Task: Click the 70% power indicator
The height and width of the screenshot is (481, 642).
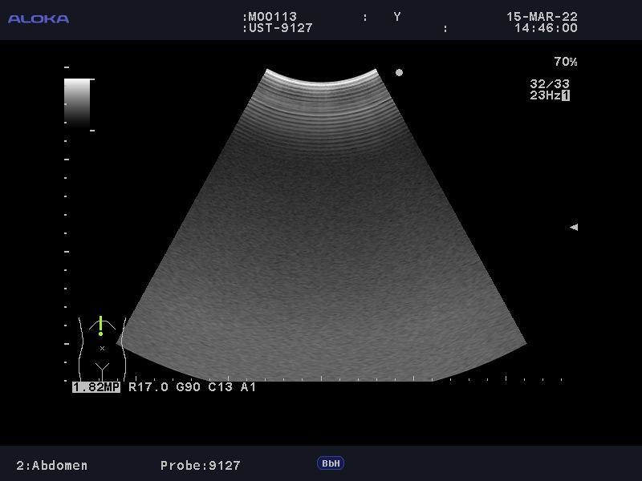Action: pos(565,62)
